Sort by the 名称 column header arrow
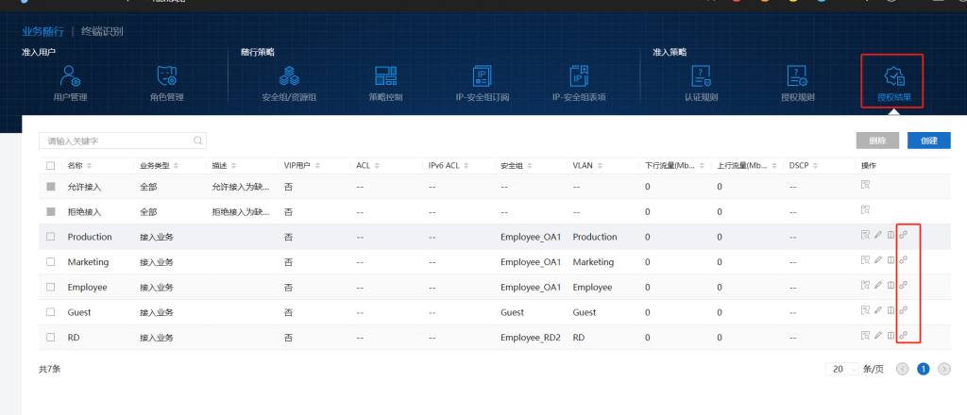The image size is (967, 415). (x=90, y=166)
